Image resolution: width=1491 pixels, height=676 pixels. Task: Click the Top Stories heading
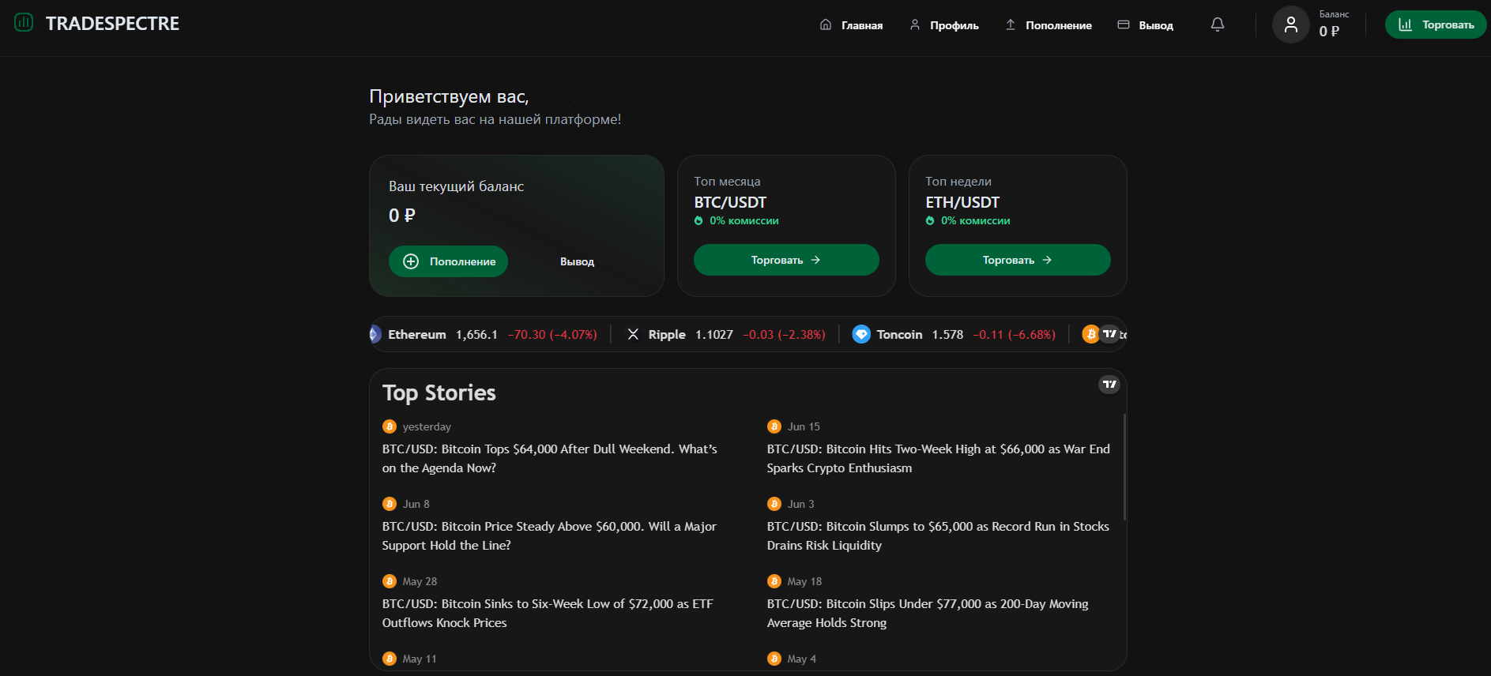point(439,392)
